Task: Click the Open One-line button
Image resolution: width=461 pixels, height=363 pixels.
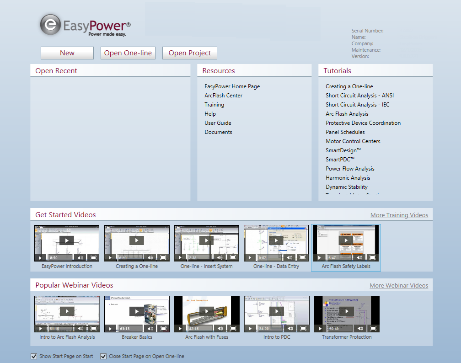Action: click(128, 53)
